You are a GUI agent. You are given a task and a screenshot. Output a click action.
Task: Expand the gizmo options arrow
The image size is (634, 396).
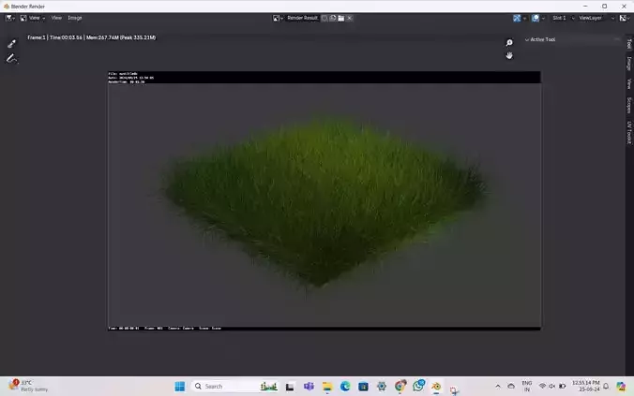point(524,18)
